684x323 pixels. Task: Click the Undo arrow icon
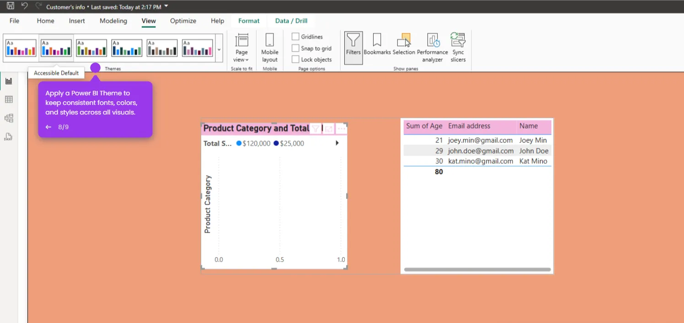pyautogui.click(x=25, y=6)
